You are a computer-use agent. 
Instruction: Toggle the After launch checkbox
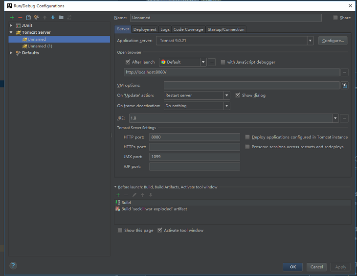(x=128, y=62)
